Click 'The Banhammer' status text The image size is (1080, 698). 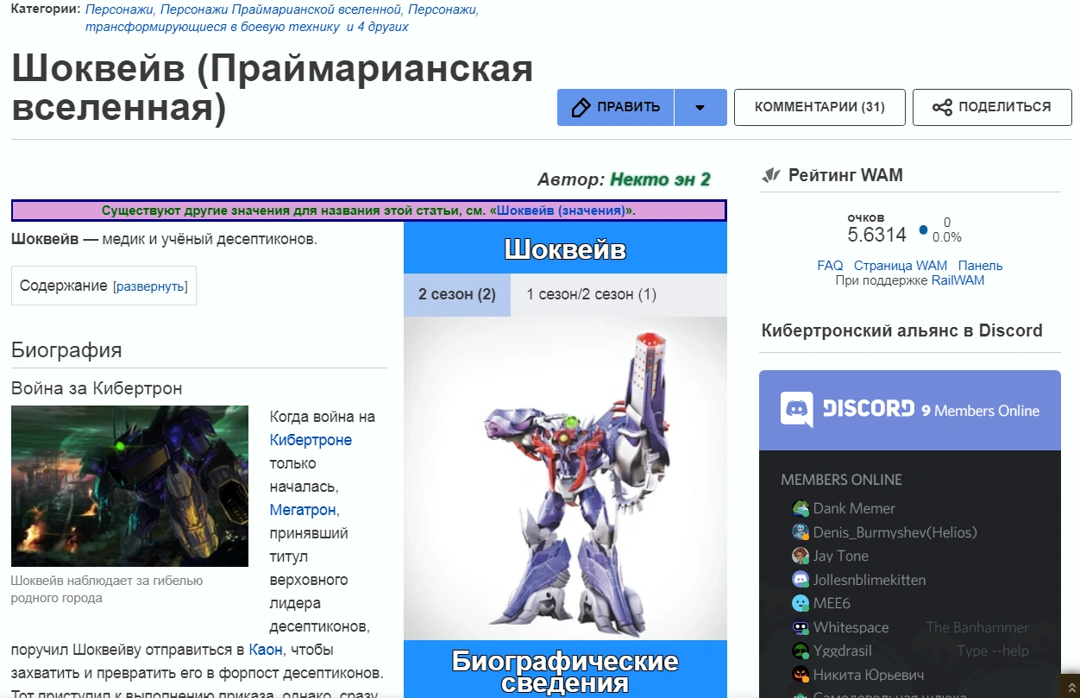pyautogui.click(x=977, y=627)
